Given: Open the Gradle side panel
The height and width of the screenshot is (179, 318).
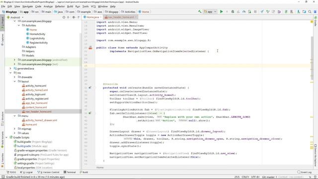Looking at the screenshot, I should [x=316, y=21].
